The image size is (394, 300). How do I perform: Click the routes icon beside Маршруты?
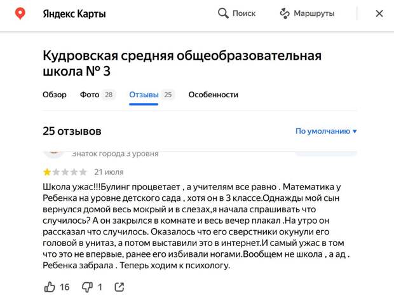pyautogui.click(x=285, y=13)
